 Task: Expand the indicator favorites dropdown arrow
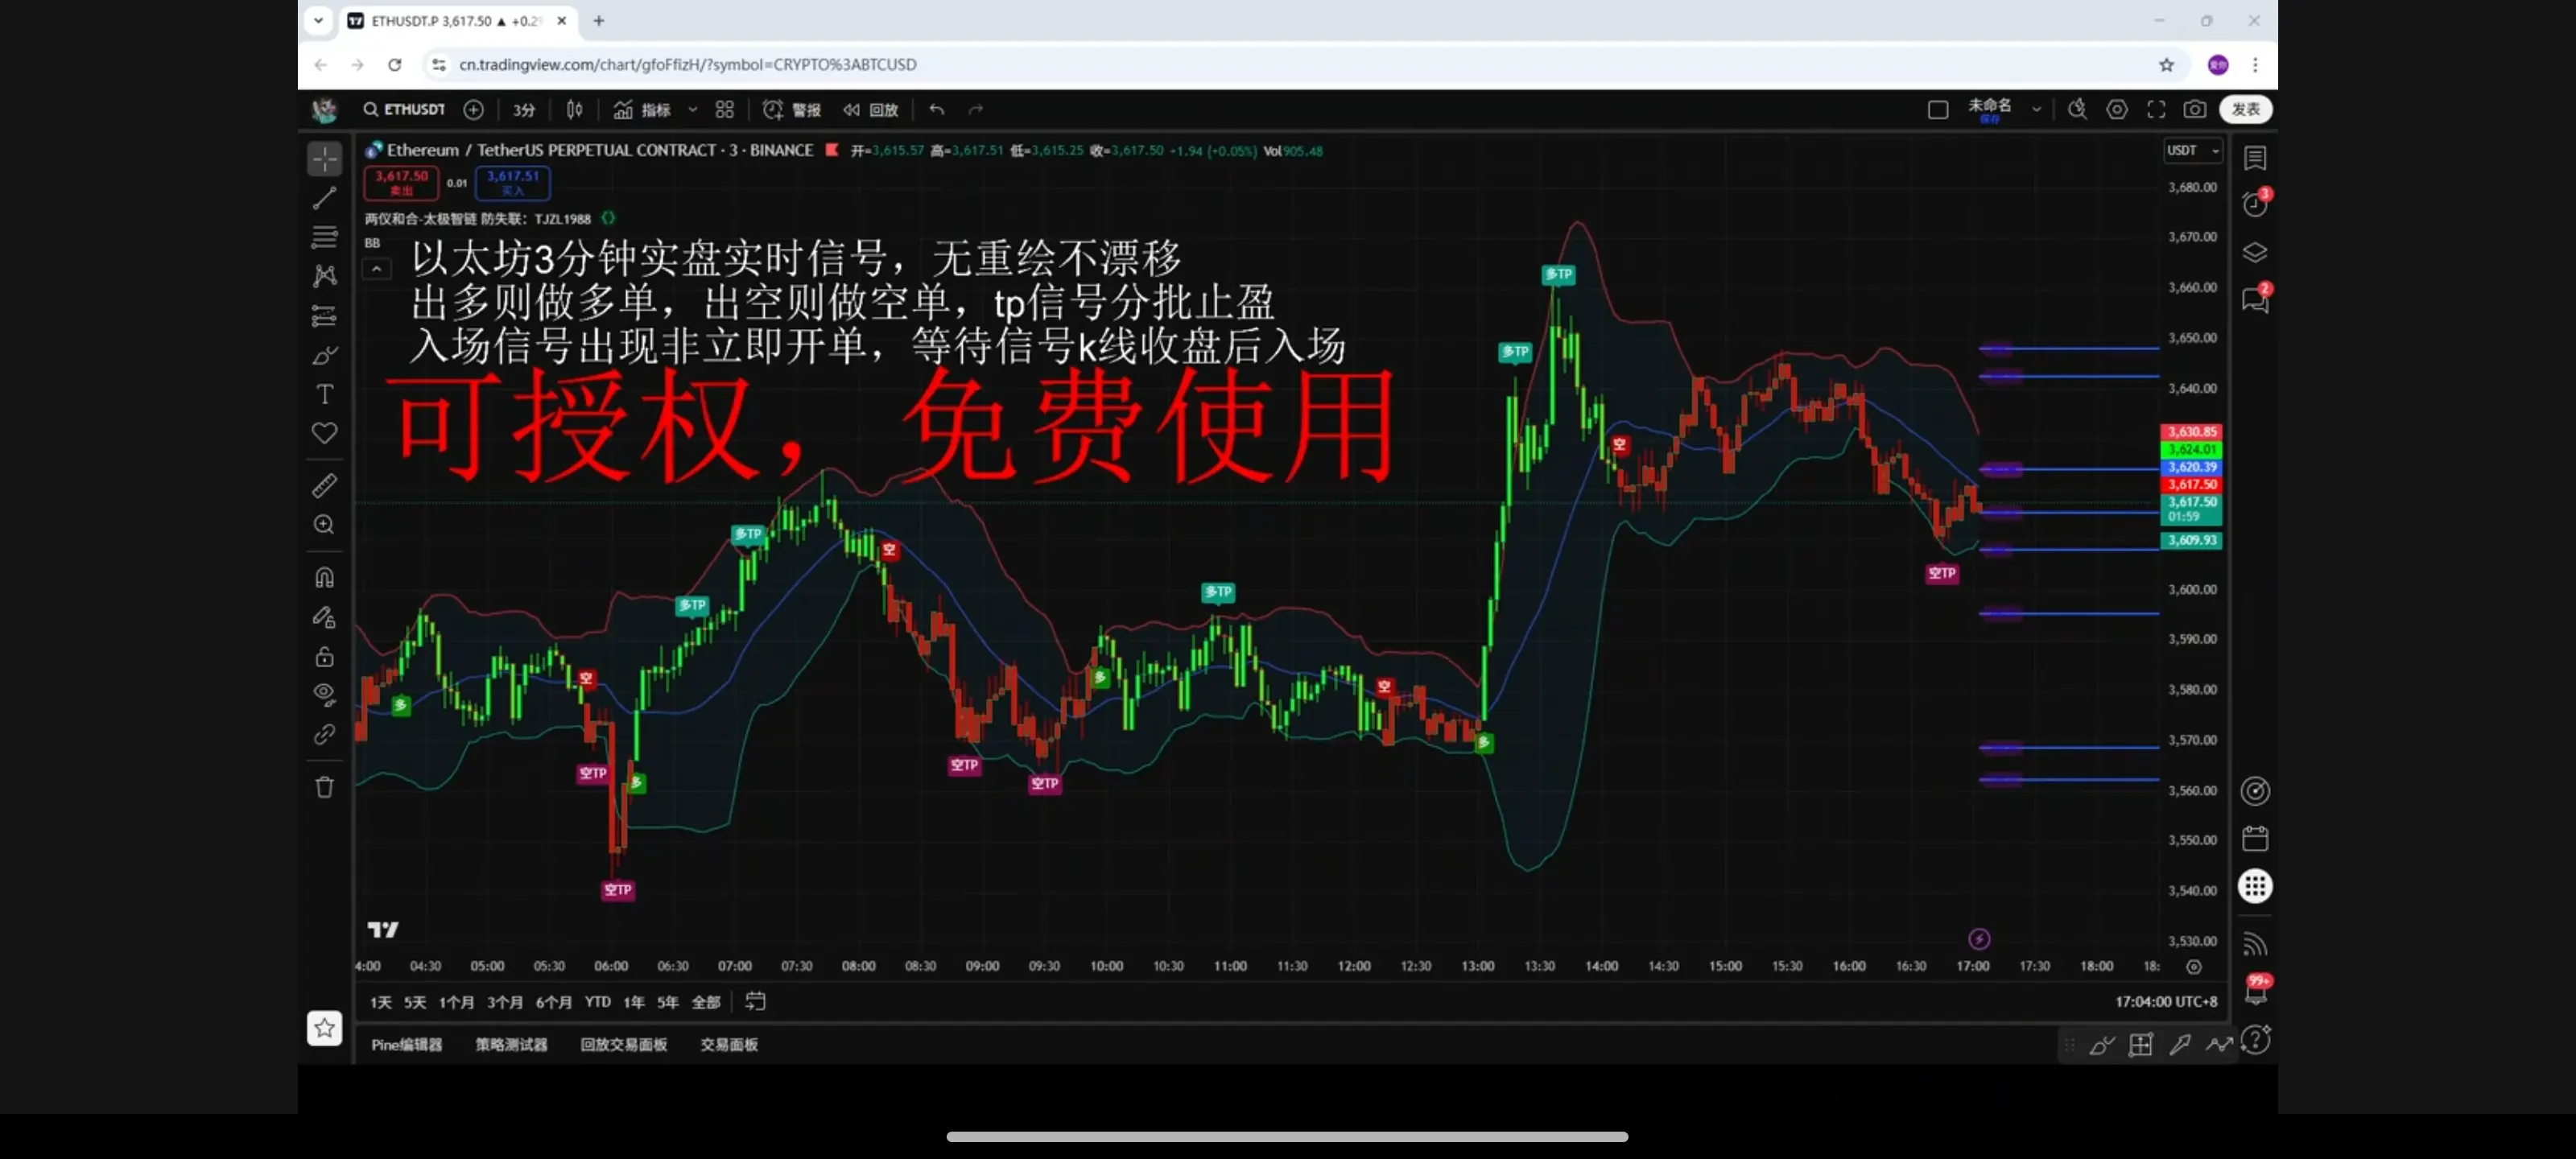tap(692, 110)
